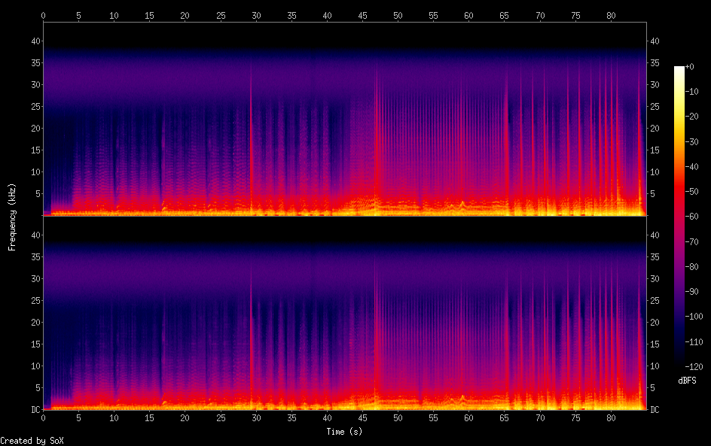Click the '80' tick on the bottom time axis
711x446 pixels.
point(611,418)
